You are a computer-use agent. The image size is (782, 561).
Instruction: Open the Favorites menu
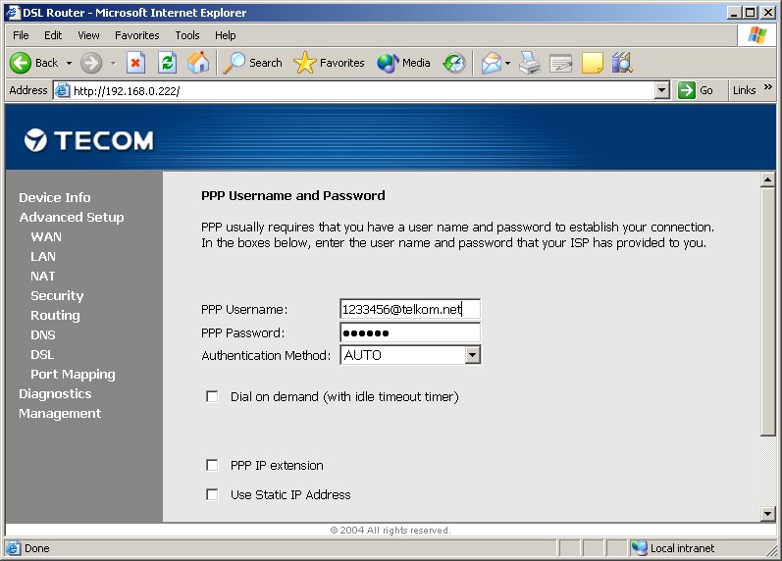[136, 35]
